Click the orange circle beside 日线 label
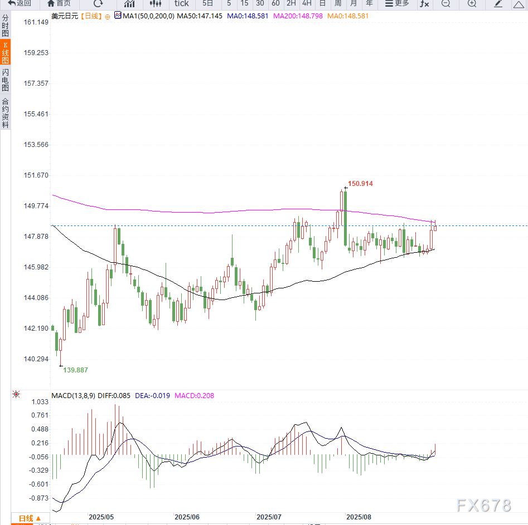The width and height of the screenshot is (528, 525). [108, 16]
